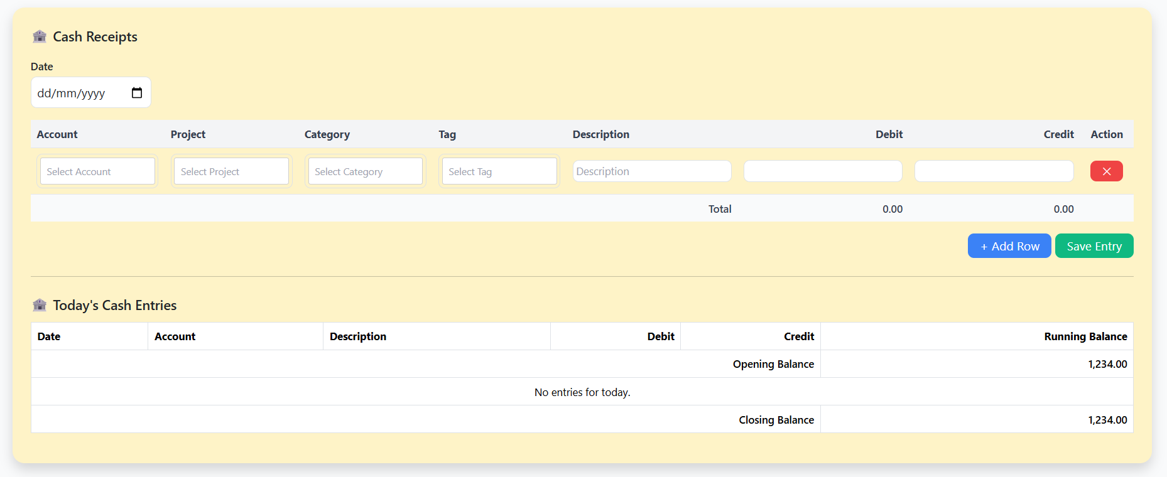Click the Project column header
Viewport: 1167px width, 477px height.
click(x=188, y=134)
